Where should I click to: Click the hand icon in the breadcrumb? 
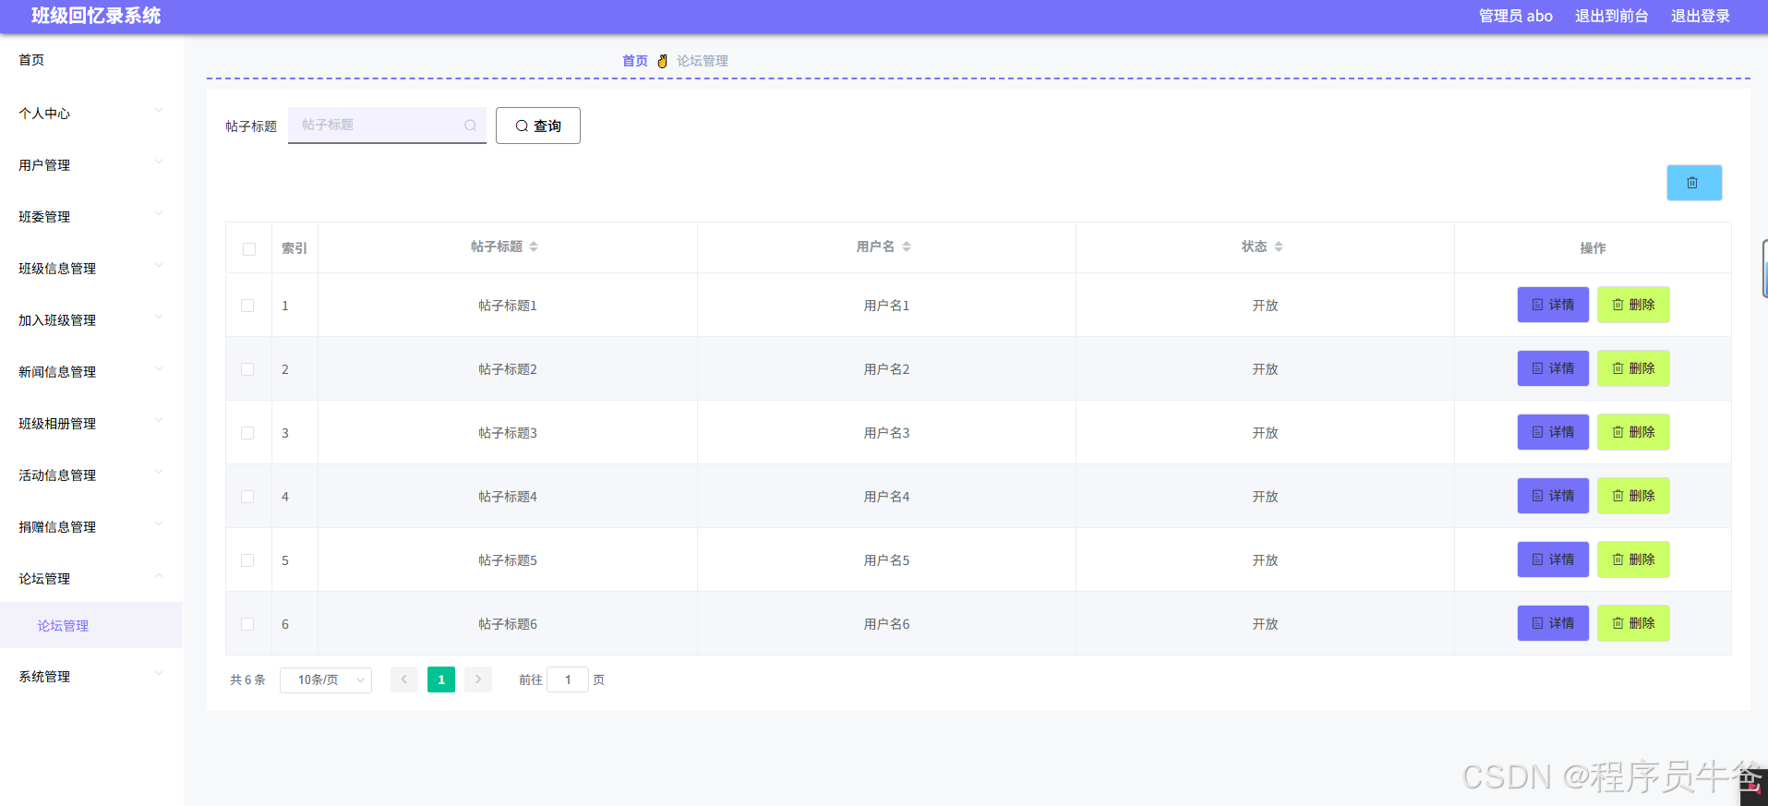click(662, 61)
